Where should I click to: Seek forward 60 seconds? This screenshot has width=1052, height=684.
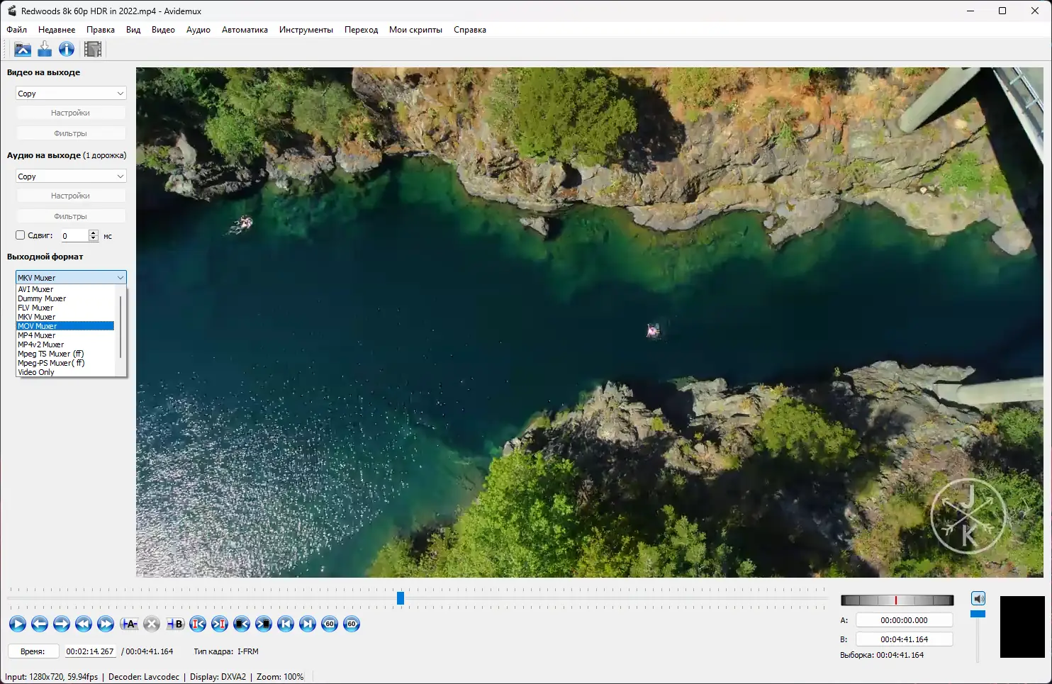click(352, 624)
